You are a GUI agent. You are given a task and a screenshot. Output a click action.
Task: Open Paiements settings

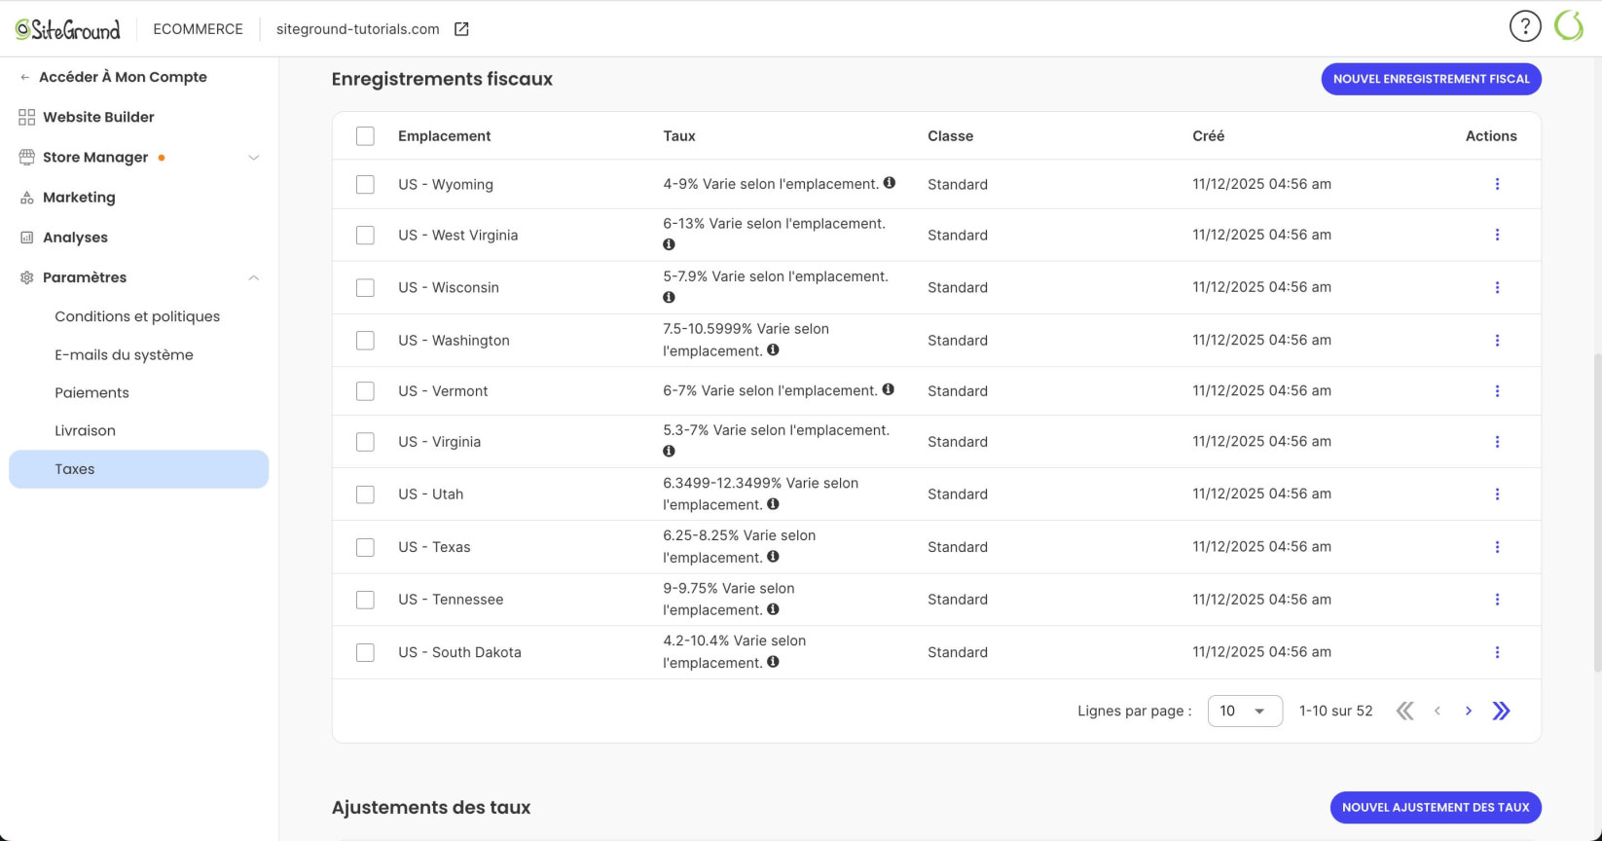91,392
